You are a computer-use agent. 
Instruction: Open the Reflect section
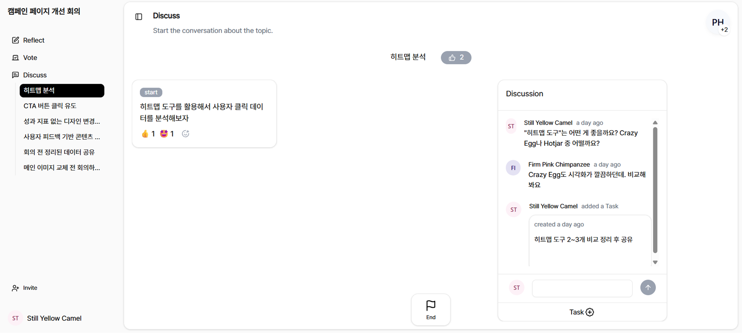click(33, 40)
